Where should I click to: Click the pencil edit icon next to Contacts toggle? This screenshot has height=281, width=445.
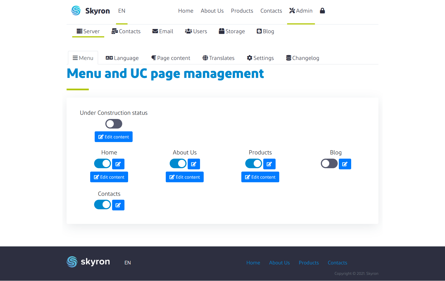pos(118,205)
